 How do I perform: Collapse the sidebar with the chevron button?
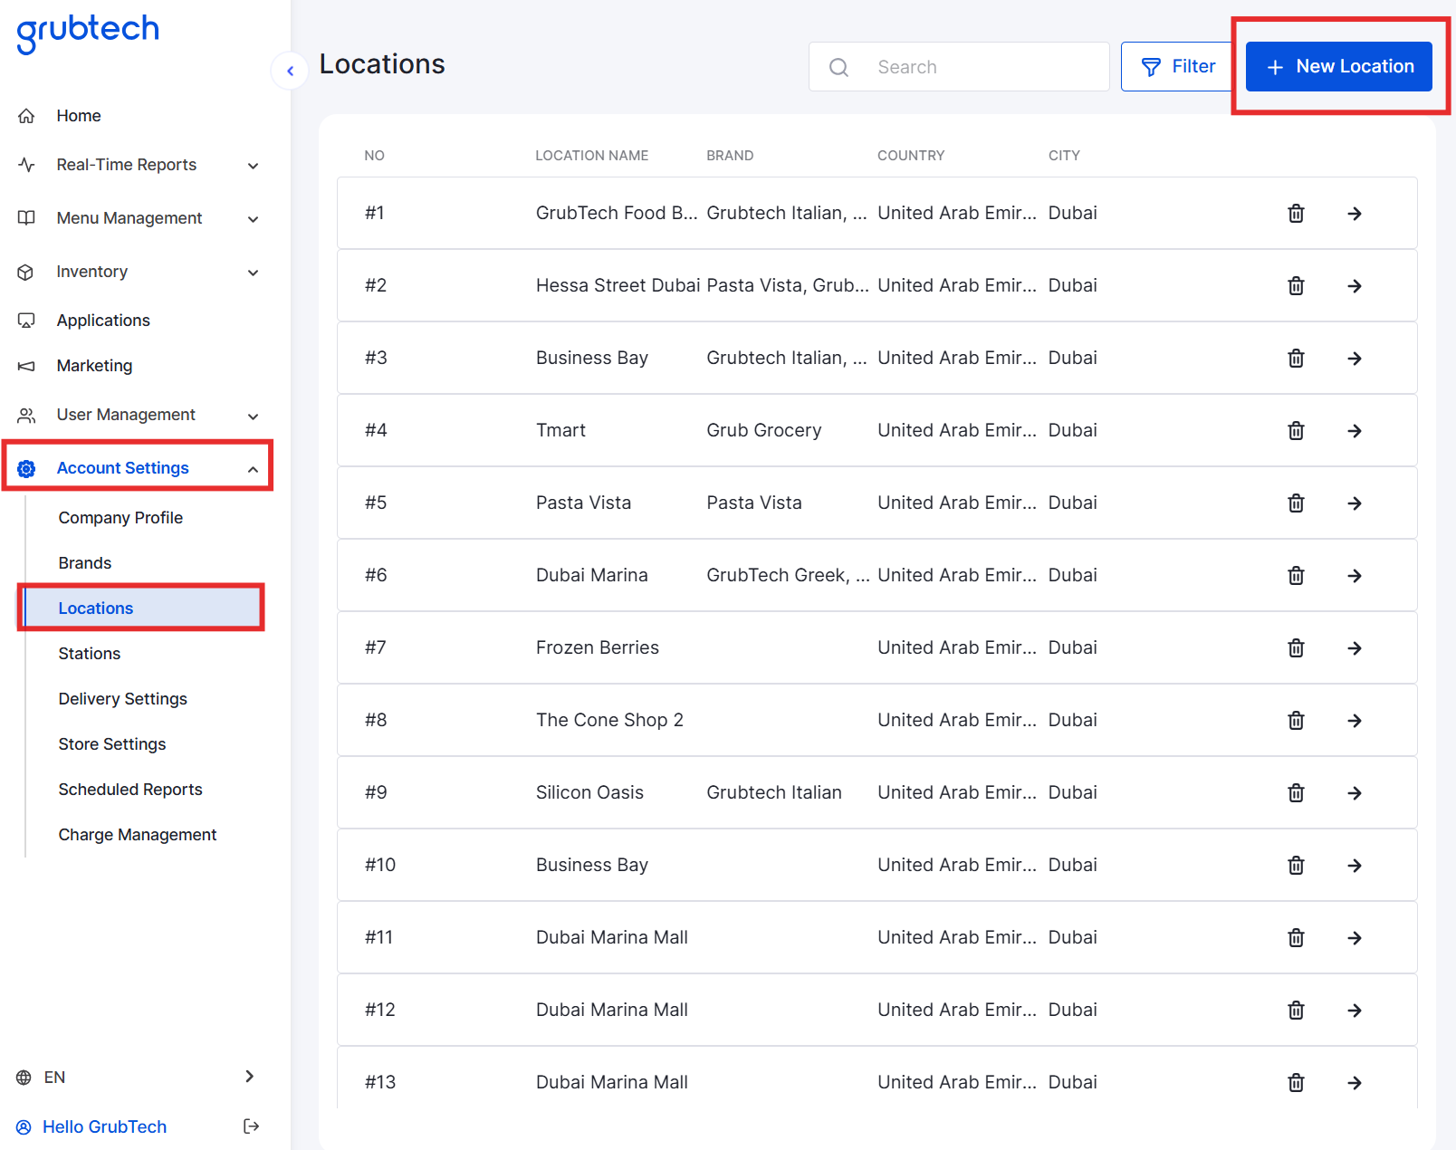(x=289, y=71)
